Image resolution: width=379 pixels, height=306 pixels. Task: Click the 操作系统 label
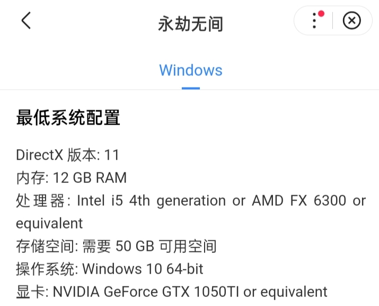tap(45, 269)
